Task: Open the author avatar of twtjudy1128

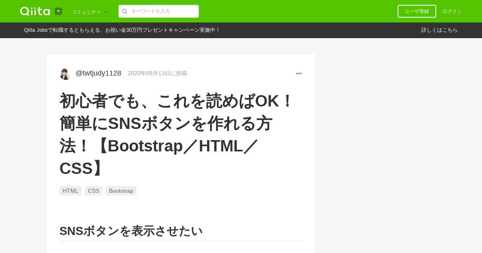Action: (x=65, y=74)
